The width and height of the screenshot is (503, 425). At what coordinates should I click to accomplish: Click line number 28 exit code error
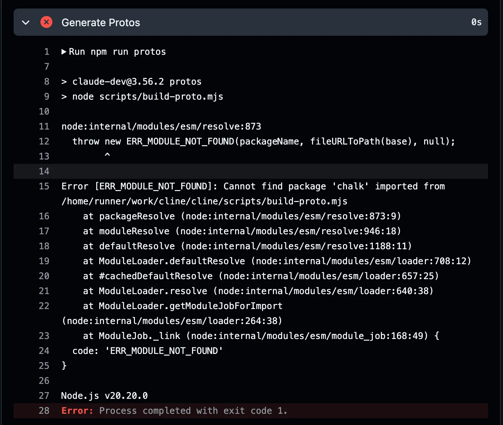pyautogui.click(x=44, y=411)
